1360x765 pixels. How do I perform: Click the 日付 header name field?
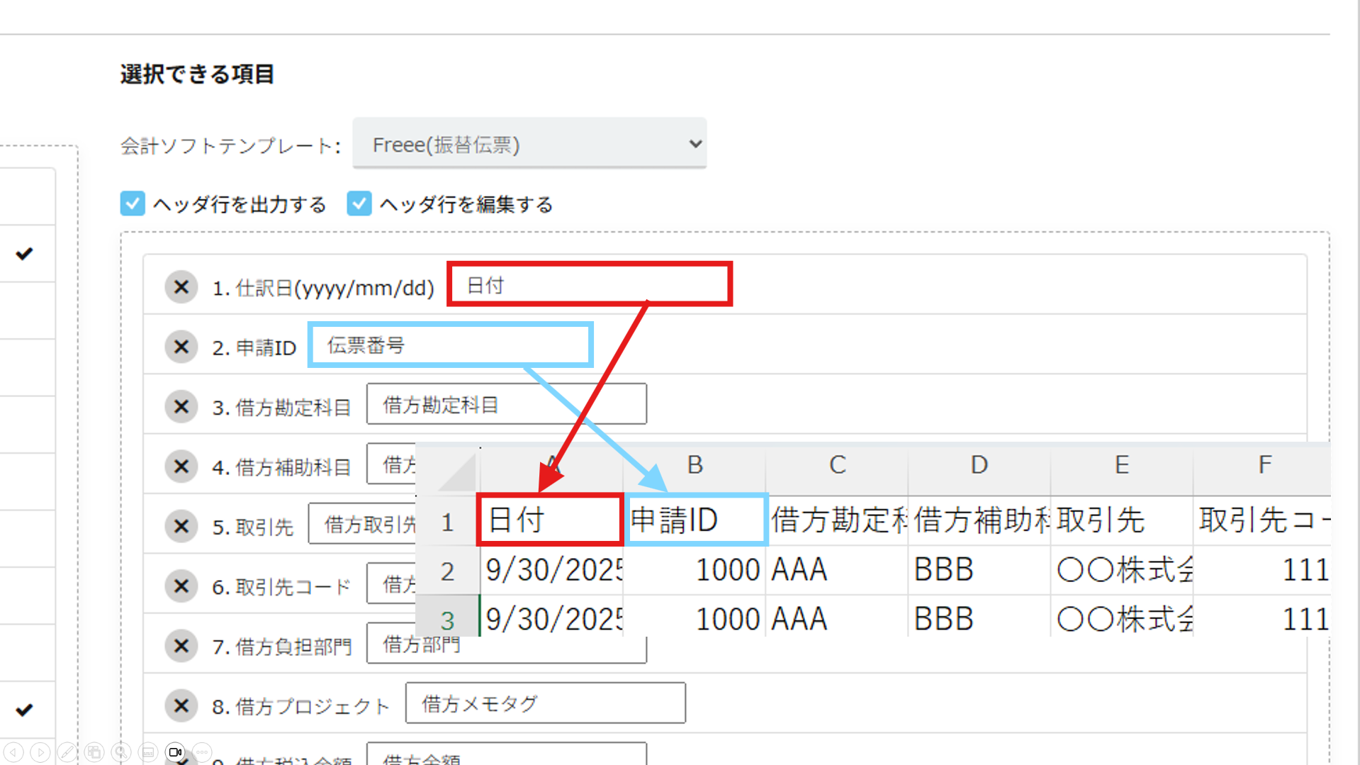(590, 285)
